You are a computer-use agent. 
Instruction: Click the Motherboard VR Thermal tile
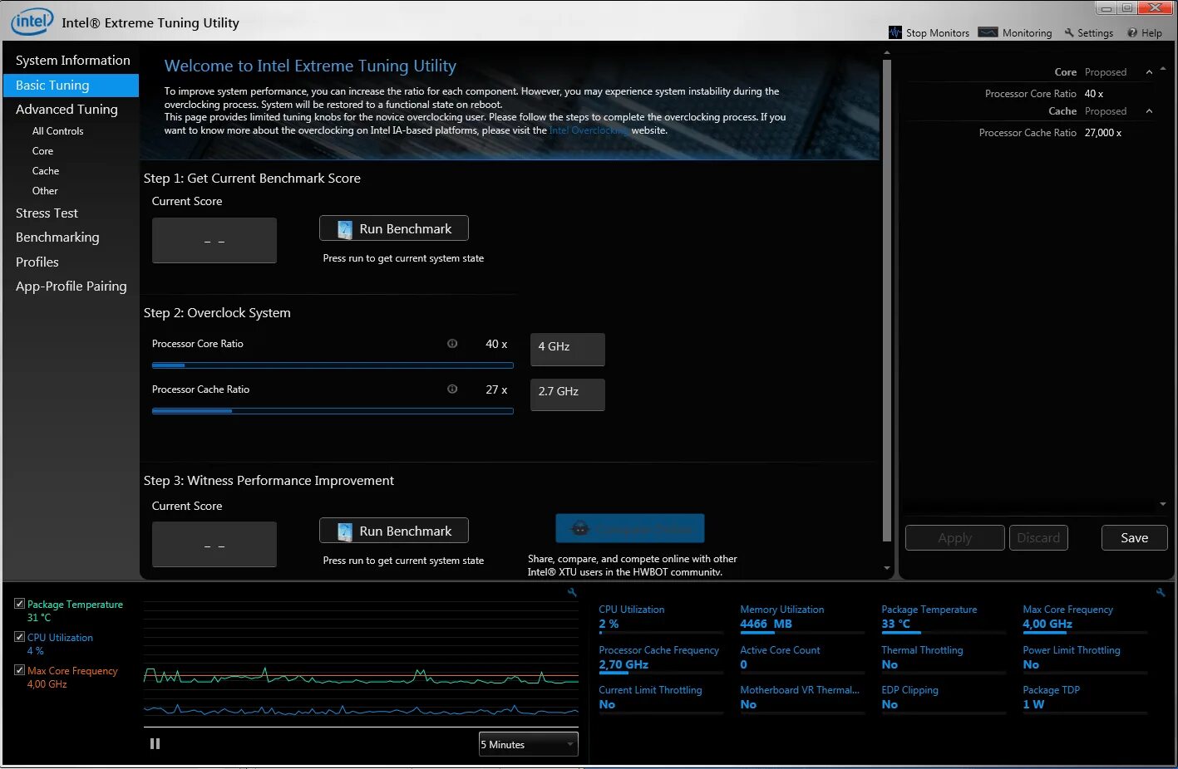point(801,698)
